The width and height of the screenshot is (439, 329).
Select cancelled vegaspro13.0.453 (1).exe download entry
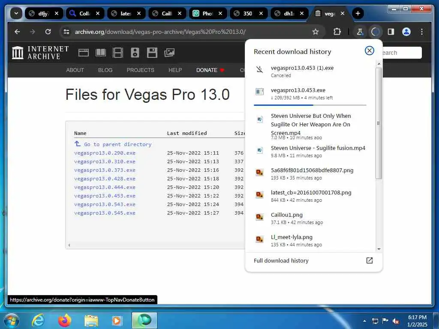pyautogui.click(x=310, y=71)
